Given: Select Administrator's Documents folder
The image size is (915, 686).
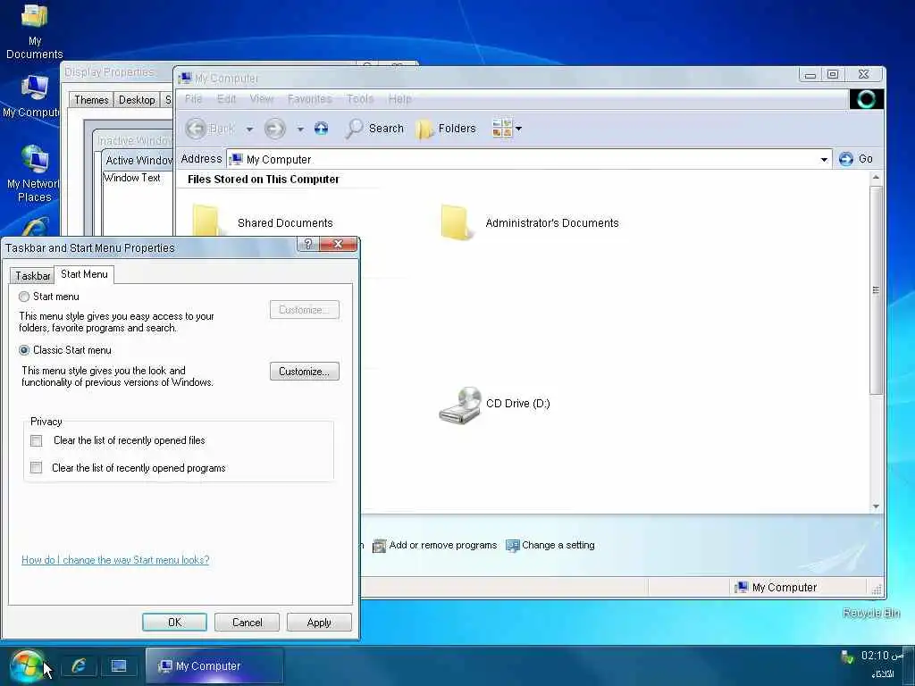Looking at the screenshot, I should pyautogui.click(x=529, y=222).
